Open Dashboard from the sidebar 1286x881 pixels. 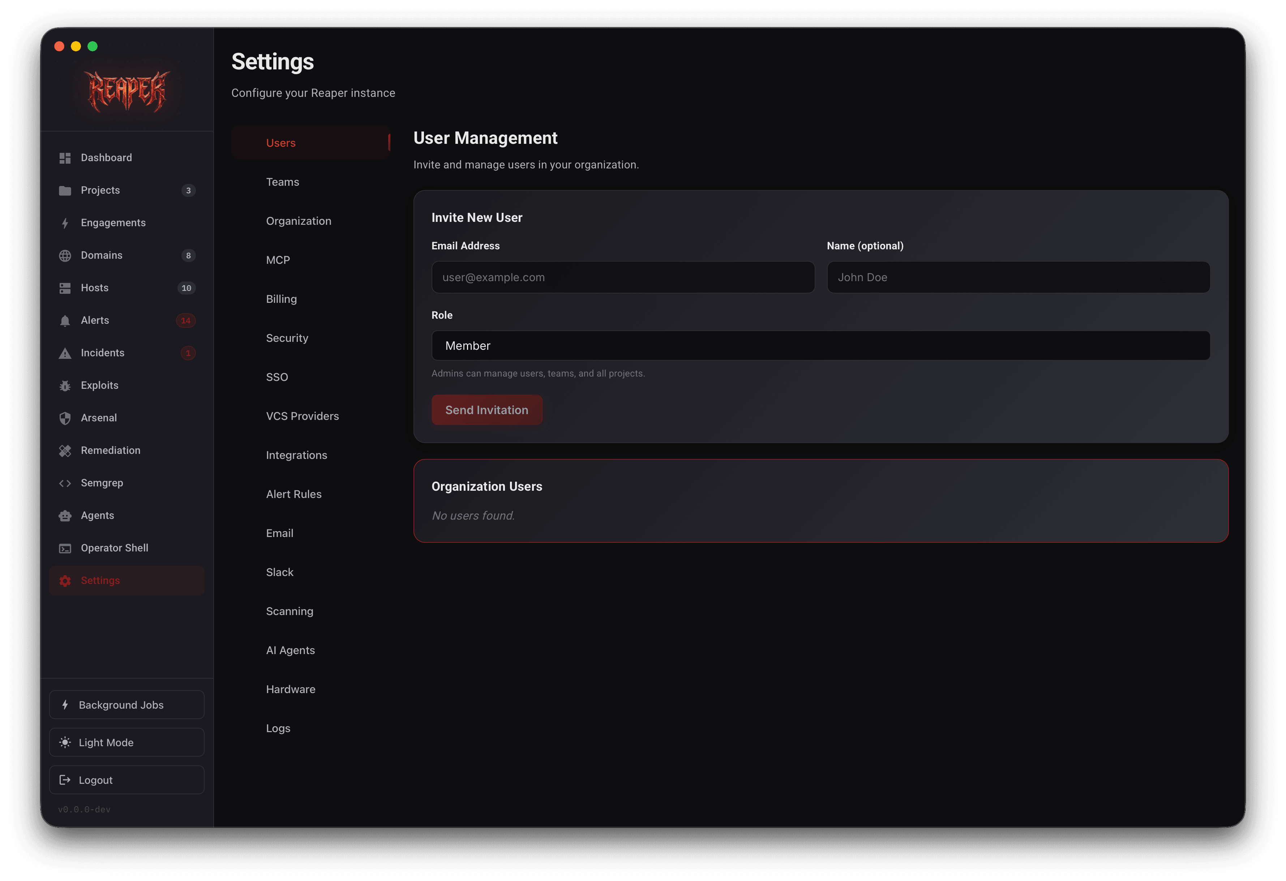127,158
